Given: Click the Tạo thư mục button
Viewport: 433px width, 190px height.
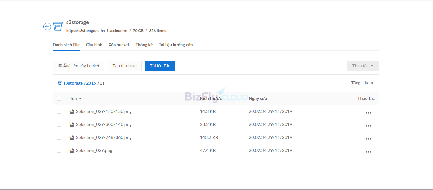Looking at the screenshot, I should [124, 66].
